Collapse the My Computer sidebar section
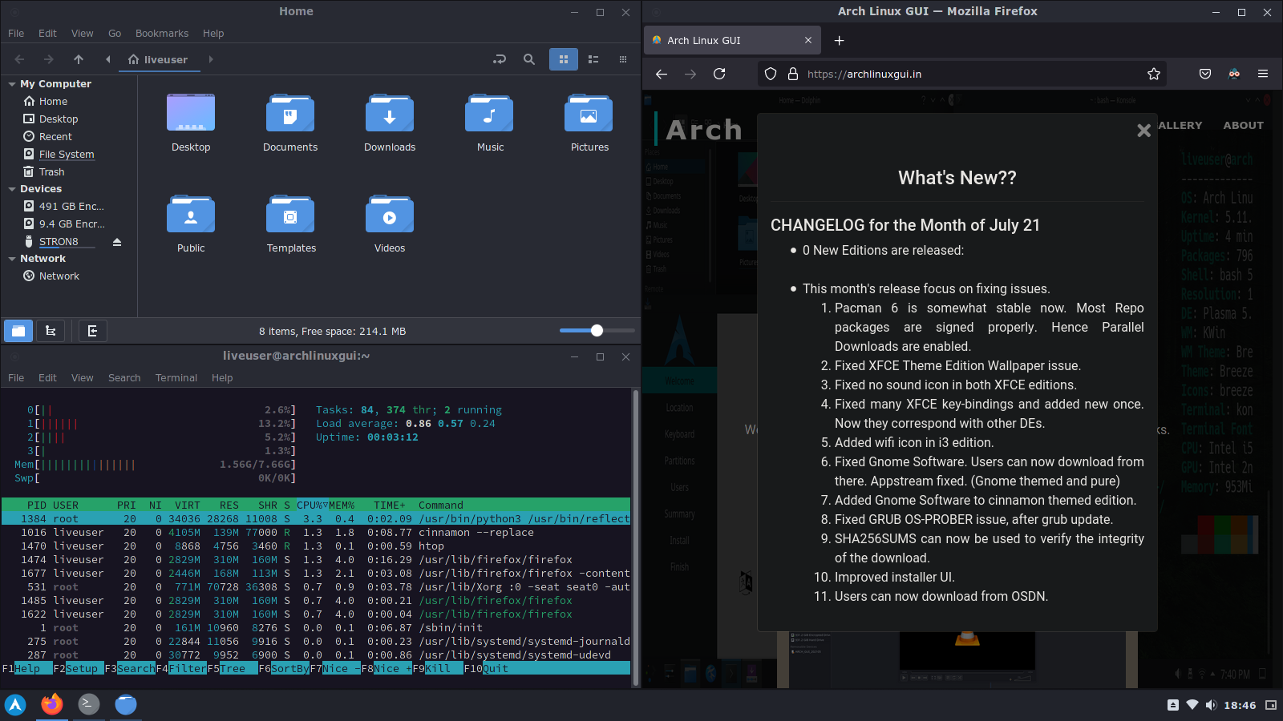The height and width of the screenshot is (721, 1283). pyautogui.click(x=12, y=84)
